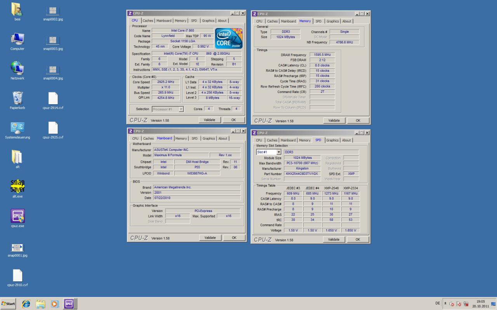This screenshot has width=497, height=310.
Task: Open Graphics tab in CPU window
Action: point(208,21)
